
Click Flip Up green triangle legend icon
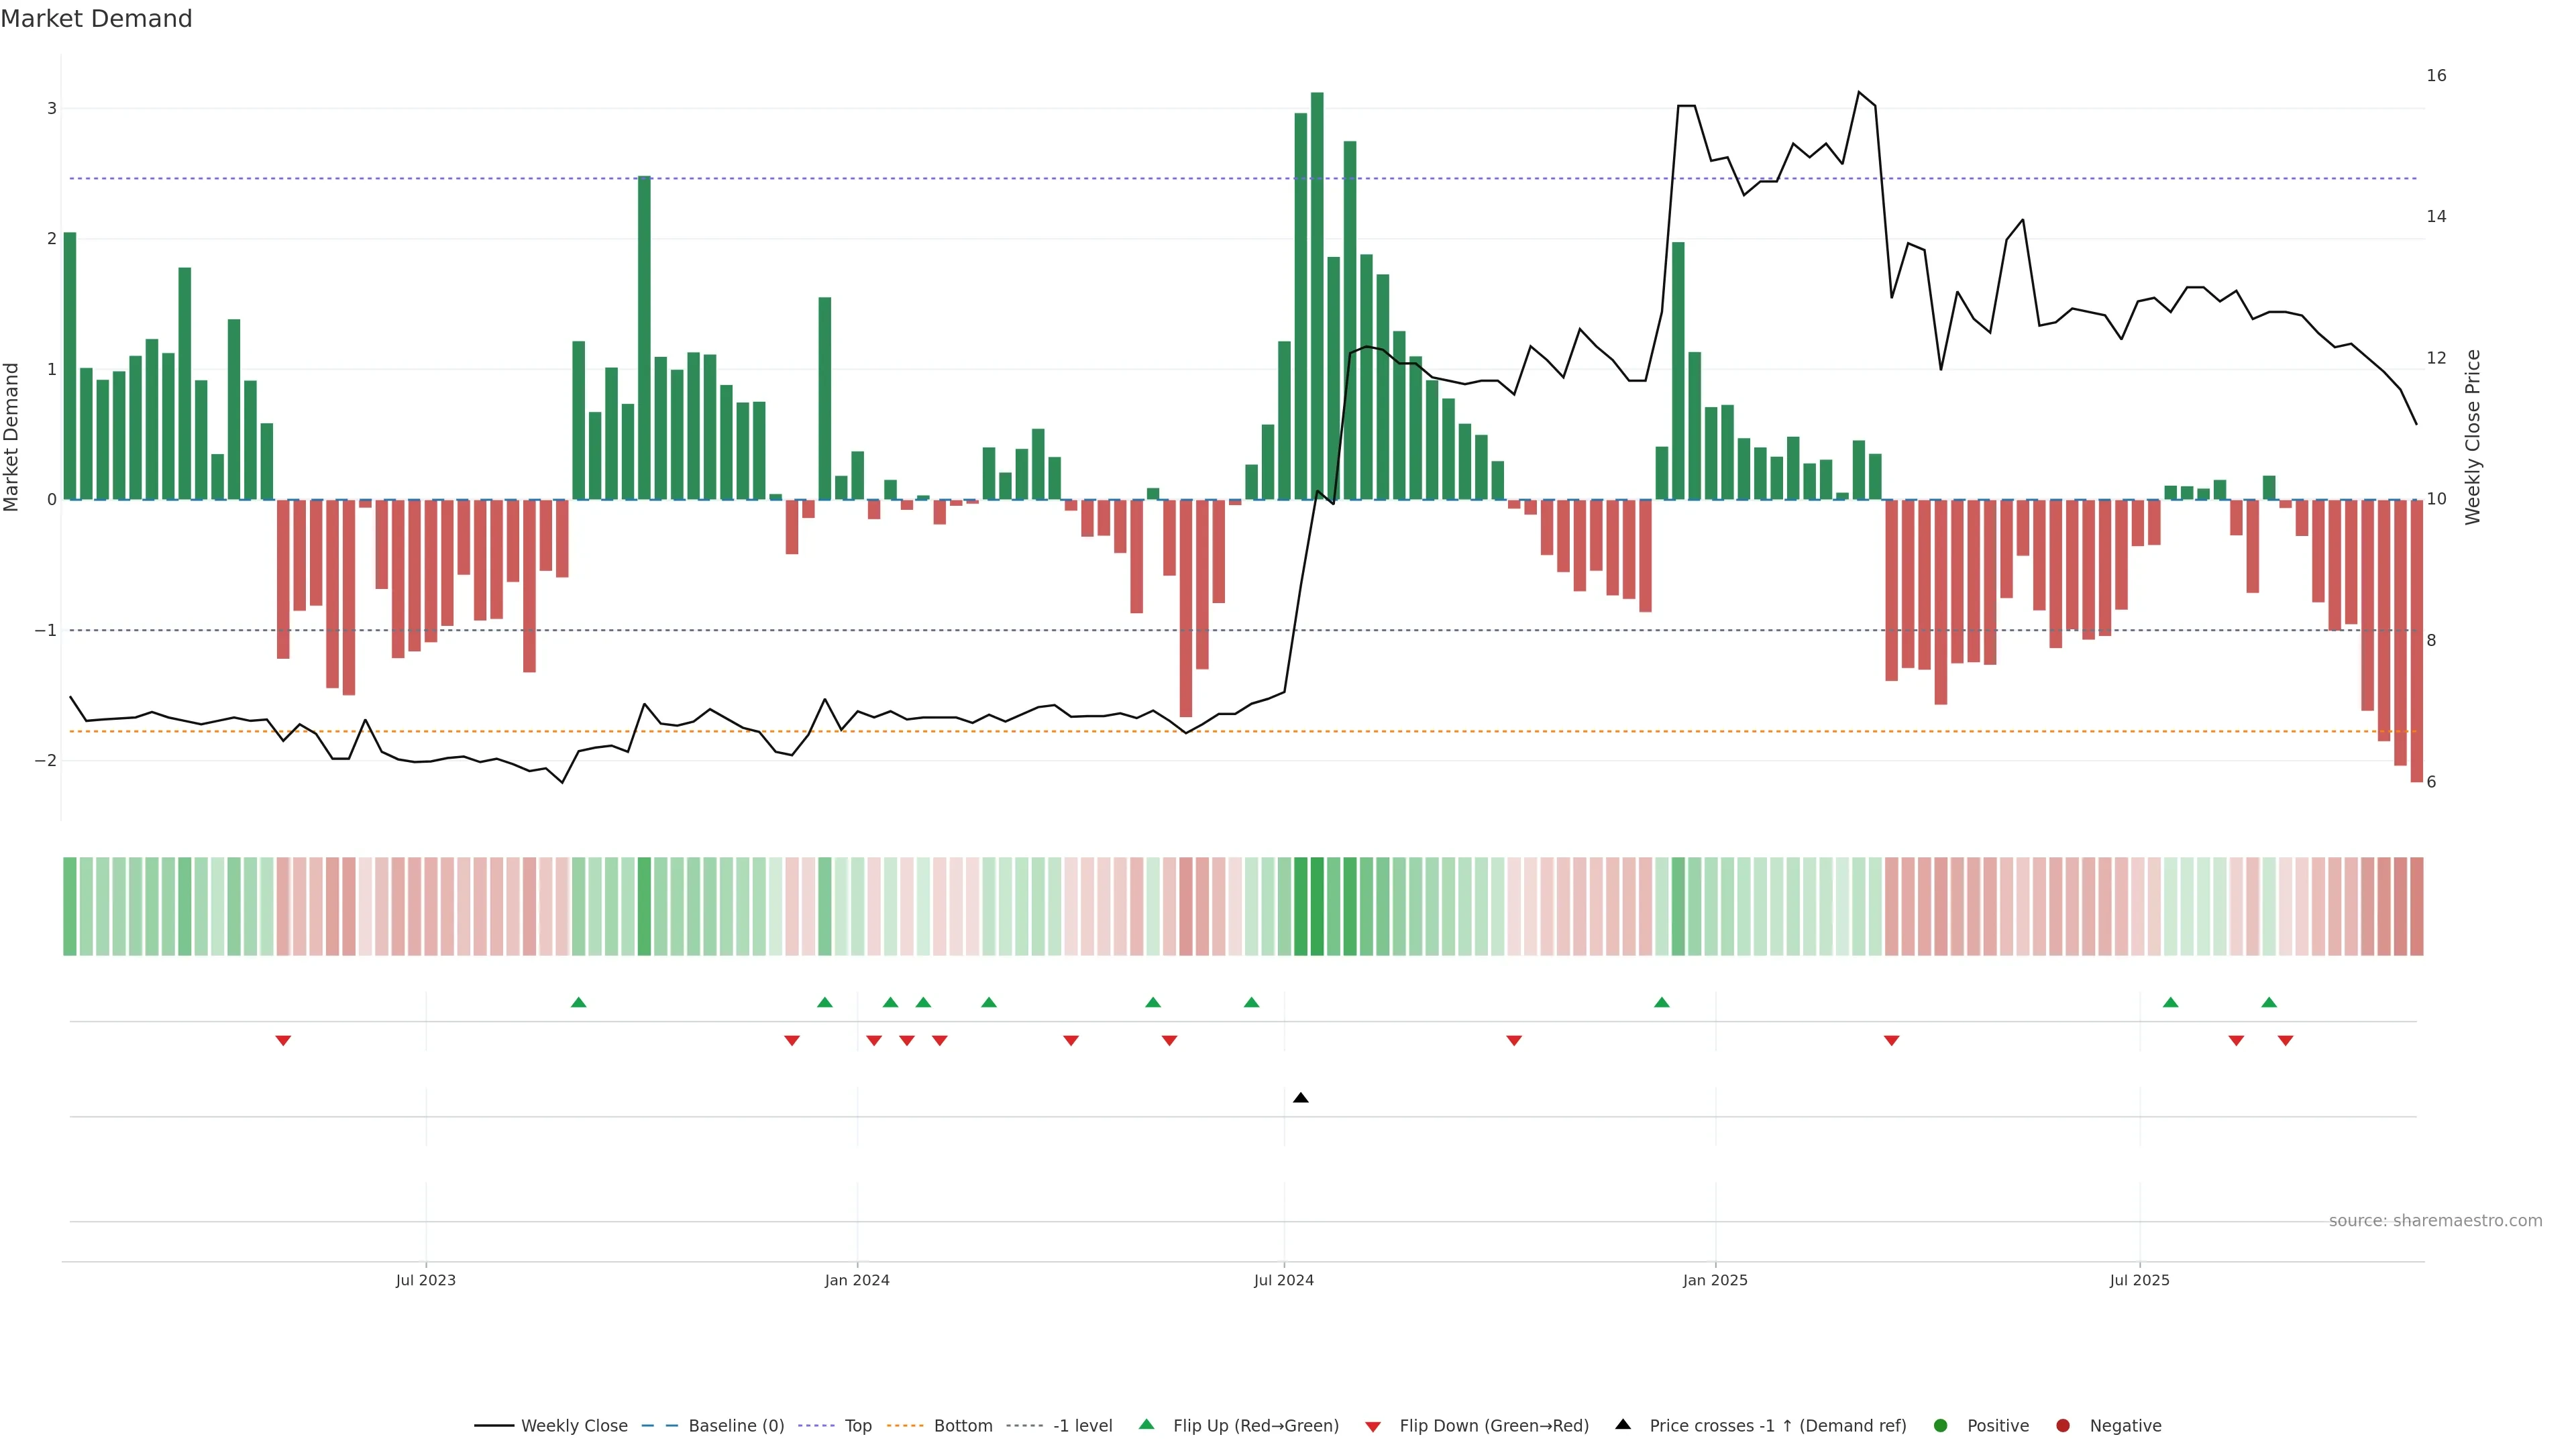1147,1425
